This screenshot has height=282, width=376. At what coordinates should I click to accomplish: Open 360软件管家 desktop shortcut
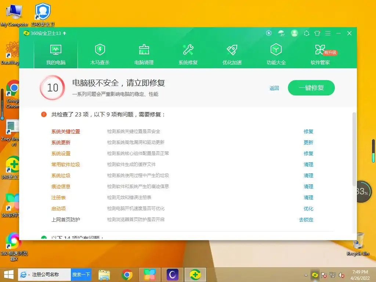[10, 206]
